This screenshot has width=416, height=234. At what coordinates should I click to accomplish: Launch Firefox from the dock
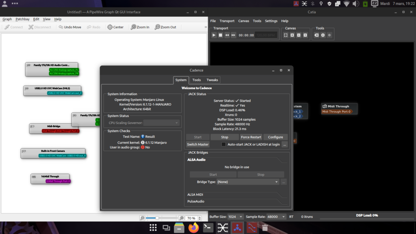click(194, 227)
